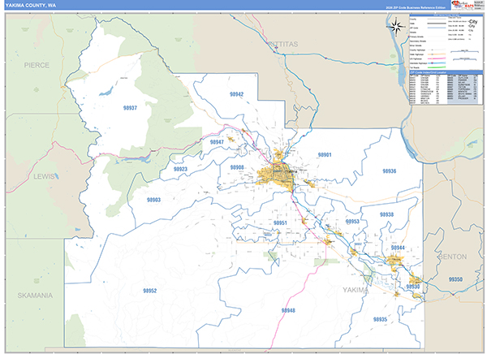Select ZIP code label 98944
The image size is (487, 354).
coord(398,248)
